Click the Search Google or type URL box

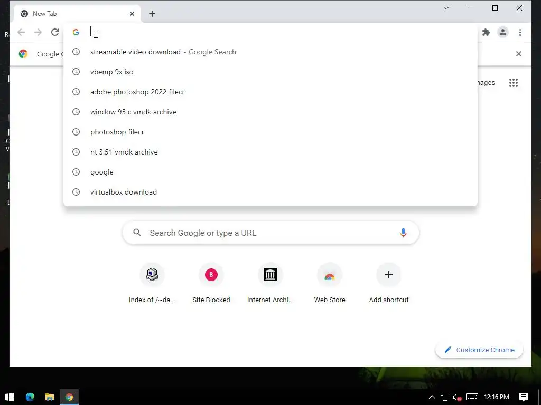tap(271, 233)
